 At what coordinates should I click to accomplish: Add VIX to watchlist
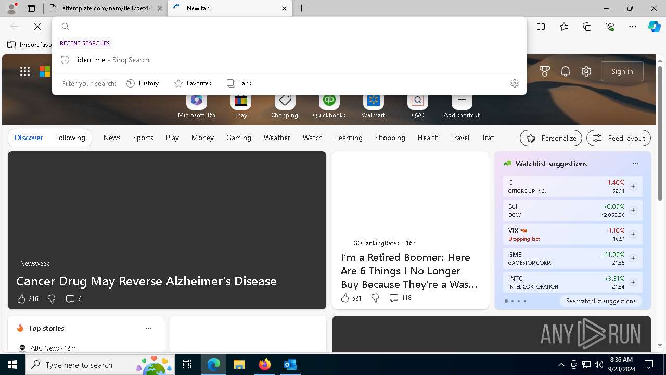[x=633, y=234]
